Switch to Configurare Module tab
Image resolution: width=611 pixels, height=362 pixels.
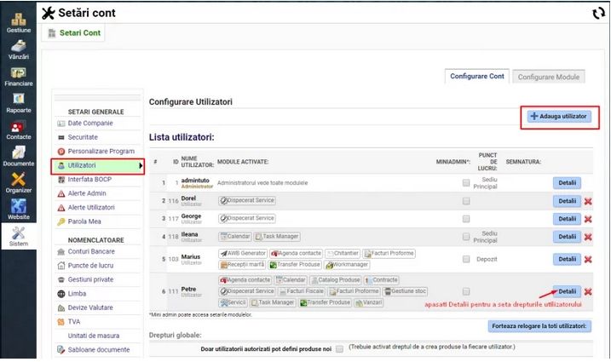coord(547,77)
